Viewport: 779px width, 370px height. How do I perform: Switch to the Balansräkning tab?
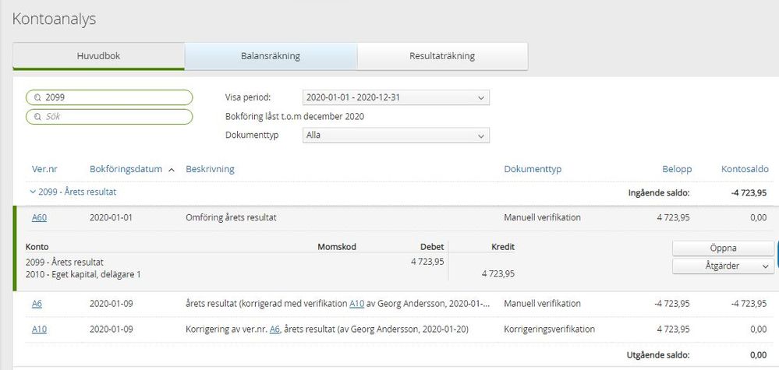point(271,56)
